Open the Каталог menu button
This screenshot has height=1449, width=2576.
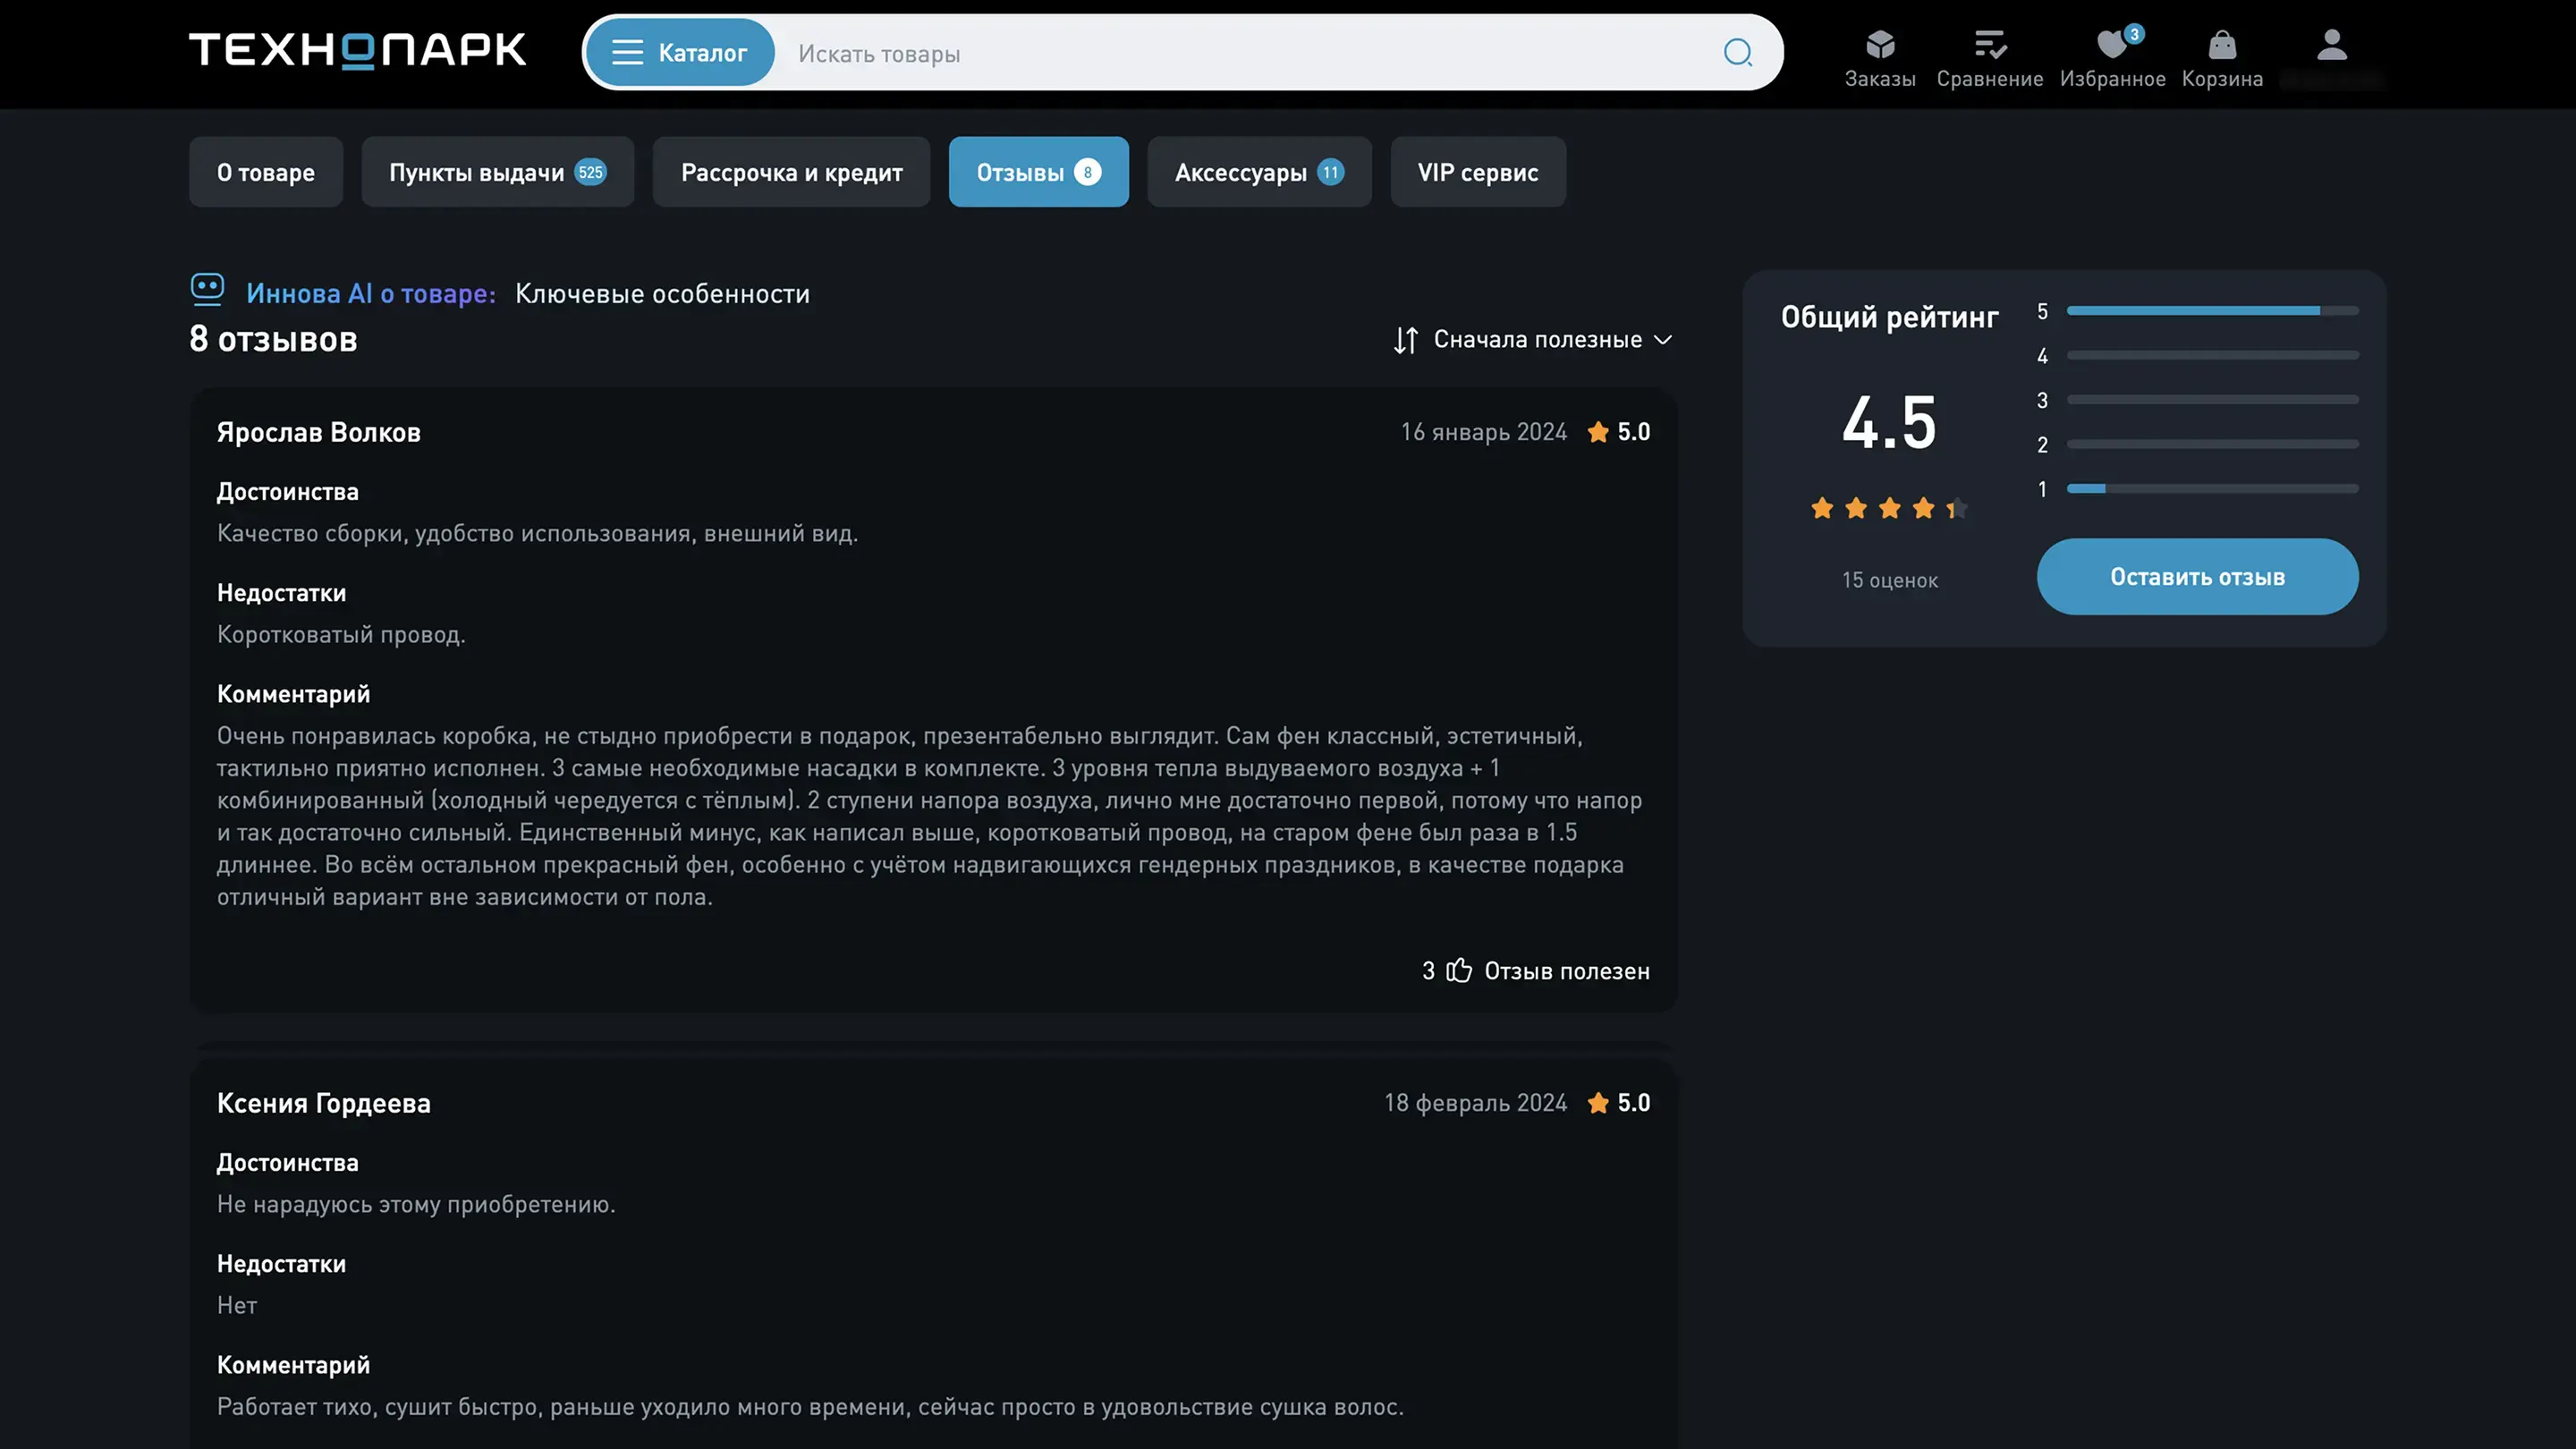tap(679, 53)
